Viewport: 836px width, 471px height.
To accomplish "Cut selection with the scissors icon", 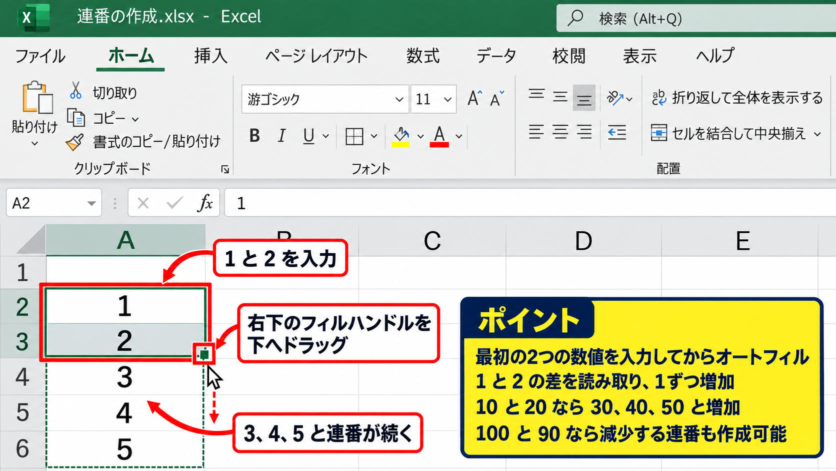I will [x=75, y=91].
